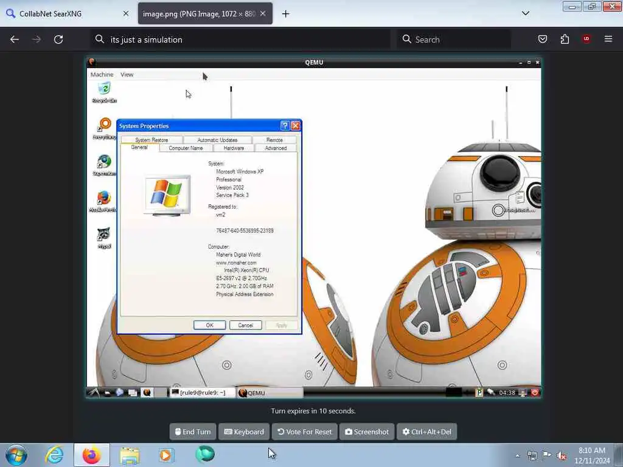The image size is (623, 467).
Task: Open the Pocket save icon
Action: tap(542, 39)
